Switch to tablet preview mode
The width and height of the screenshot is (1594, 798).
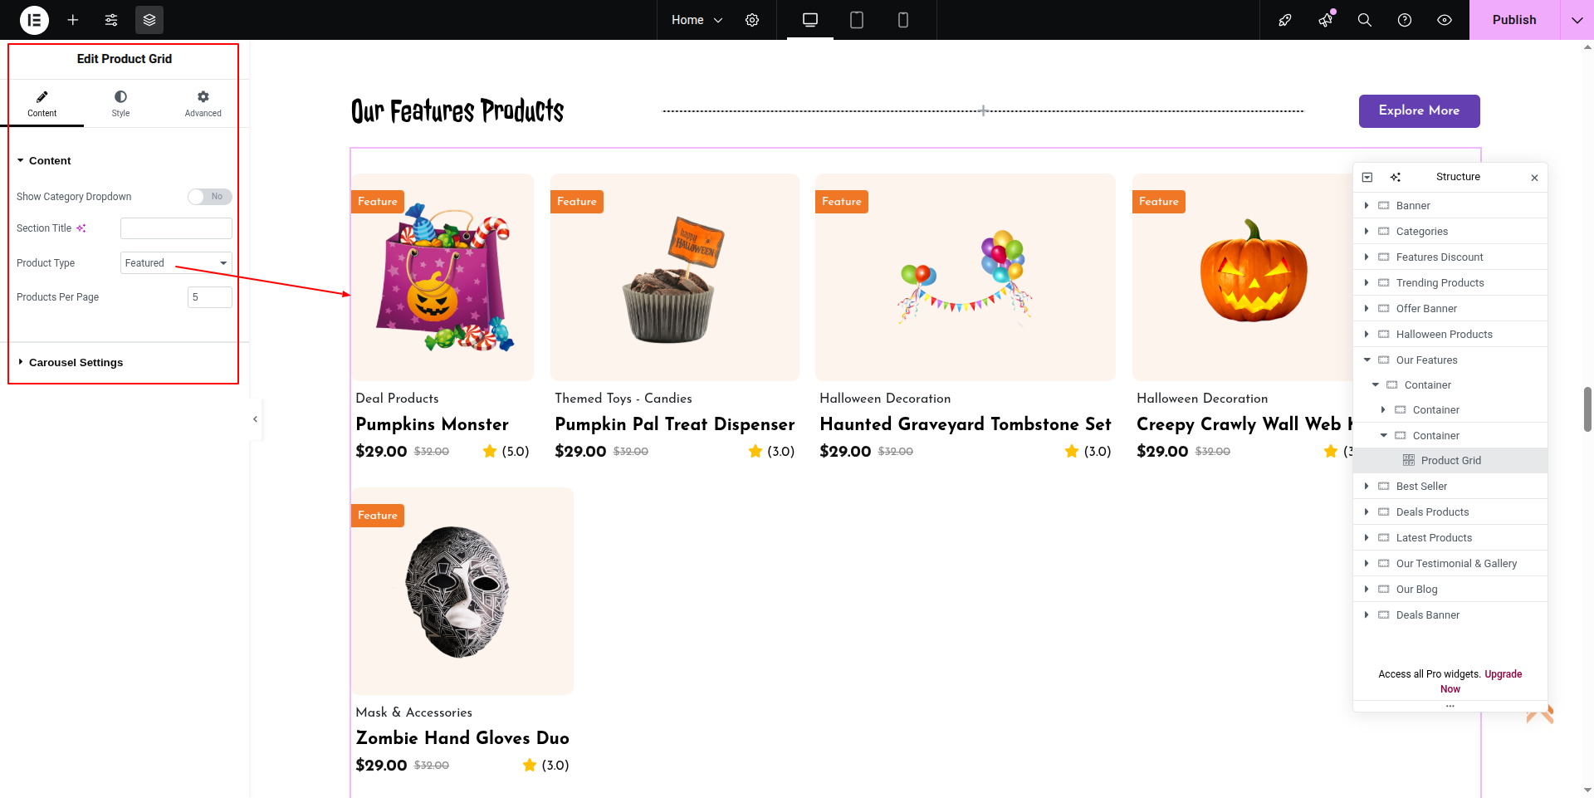(857, 20)
